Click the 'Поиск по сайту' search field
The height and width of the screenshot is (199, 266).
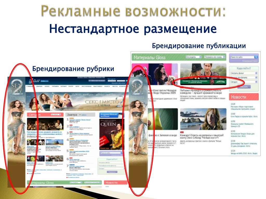tap(242, 57)
